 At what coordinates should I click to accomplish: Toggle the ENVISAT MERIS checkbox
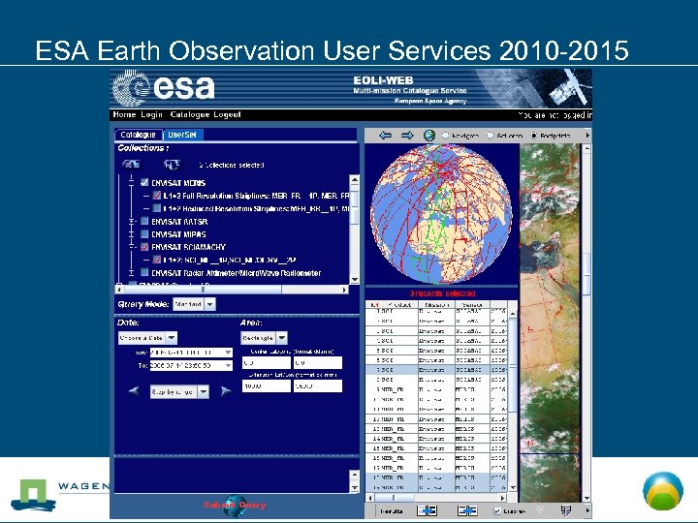[144, 182]
